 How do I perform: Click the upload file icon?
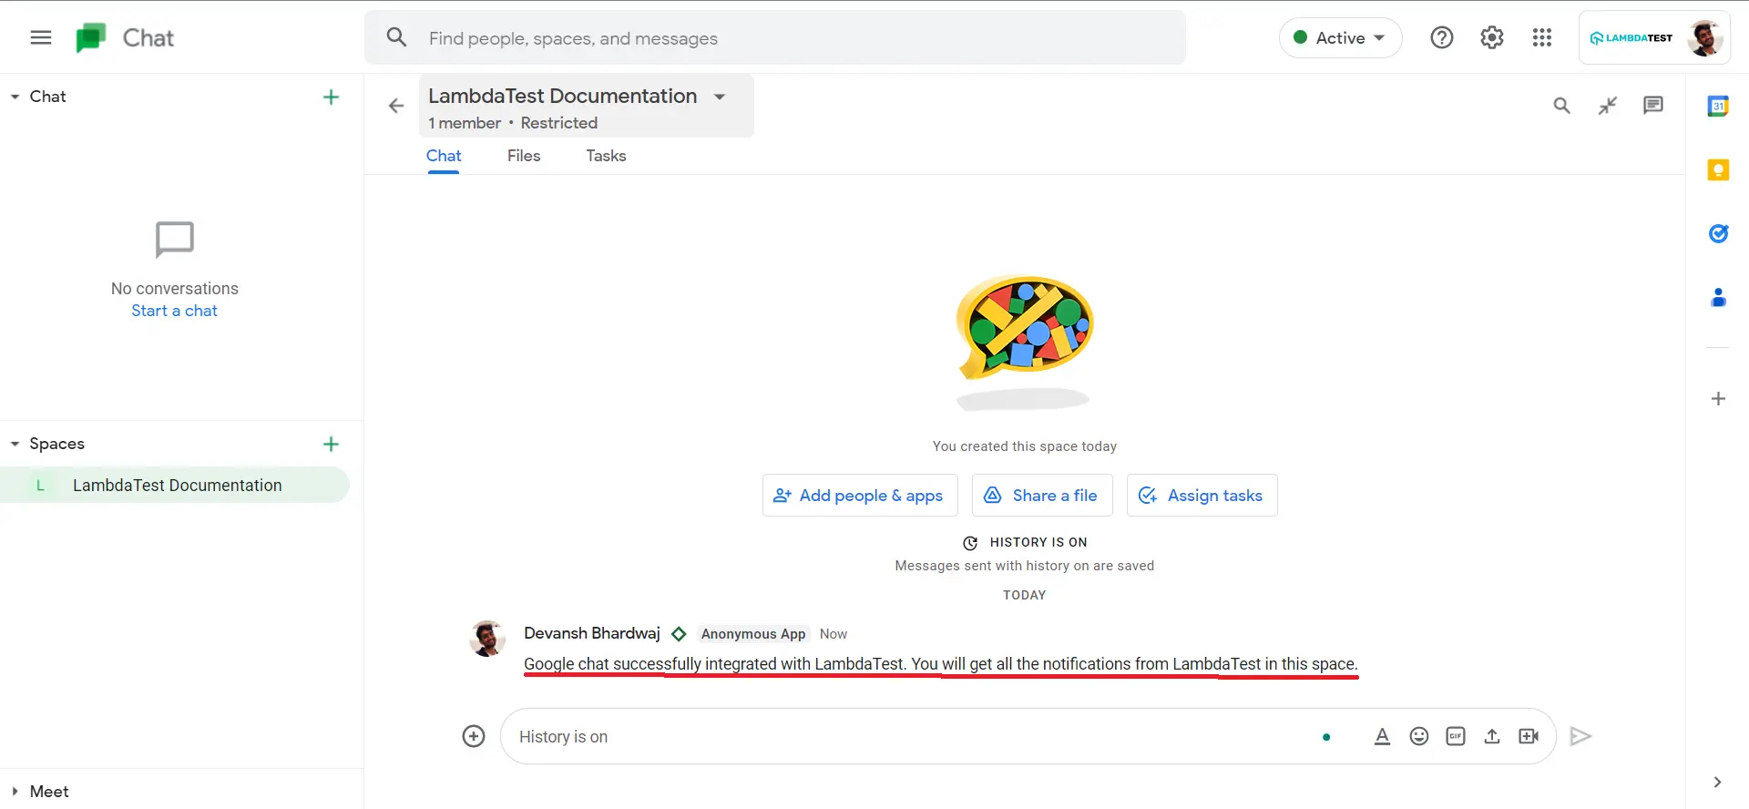coord(1491,736)
